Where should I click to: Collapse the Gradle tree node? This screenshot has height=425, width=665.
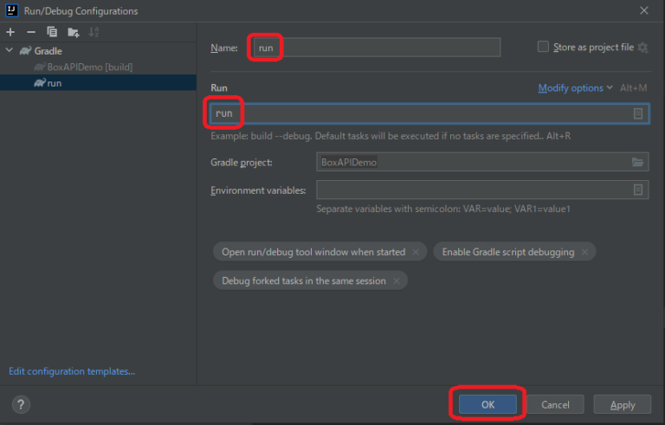[10, 51]
